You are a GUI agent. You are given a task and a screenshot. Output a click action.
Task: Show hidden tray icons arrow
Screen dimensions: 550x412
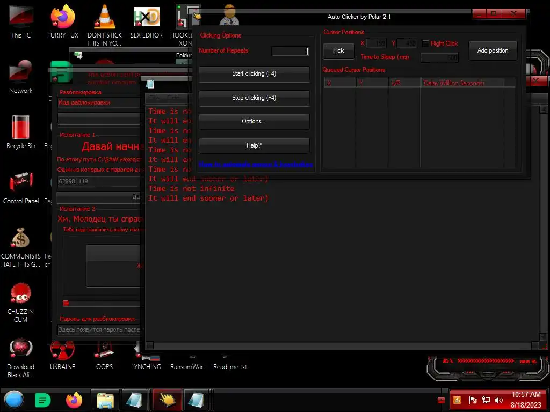tap(442, 400)
